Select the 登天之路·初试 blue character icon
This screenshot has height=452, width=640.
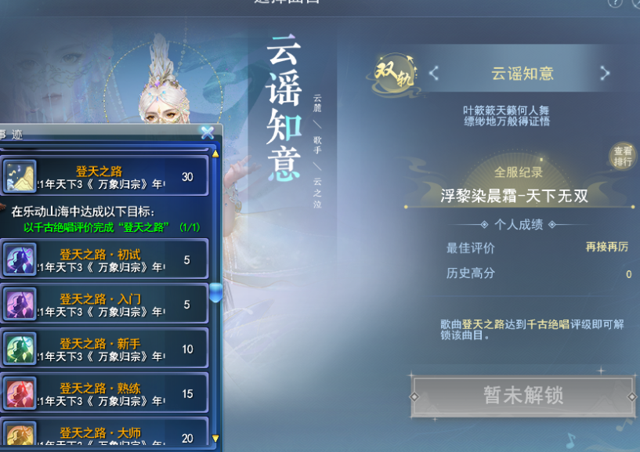click(x=19, y=260)
